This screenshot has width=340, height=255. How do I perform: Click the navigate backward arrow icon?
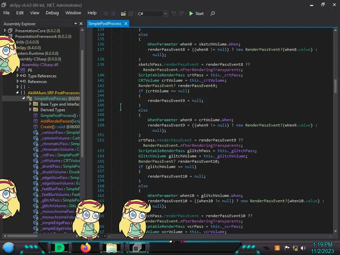coord(106,14)
